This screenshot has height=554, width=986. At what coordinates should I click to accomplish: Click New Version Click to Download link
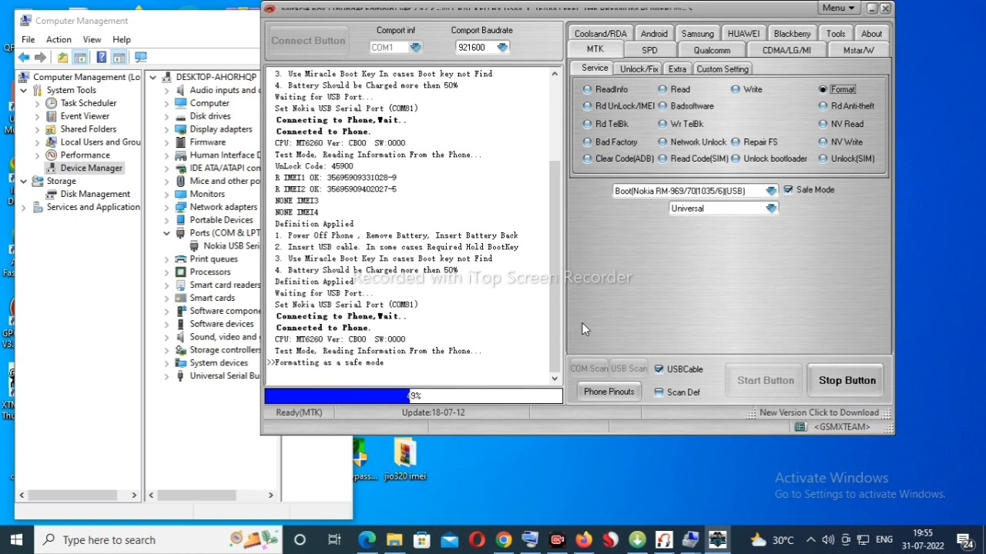coord(819,412)
